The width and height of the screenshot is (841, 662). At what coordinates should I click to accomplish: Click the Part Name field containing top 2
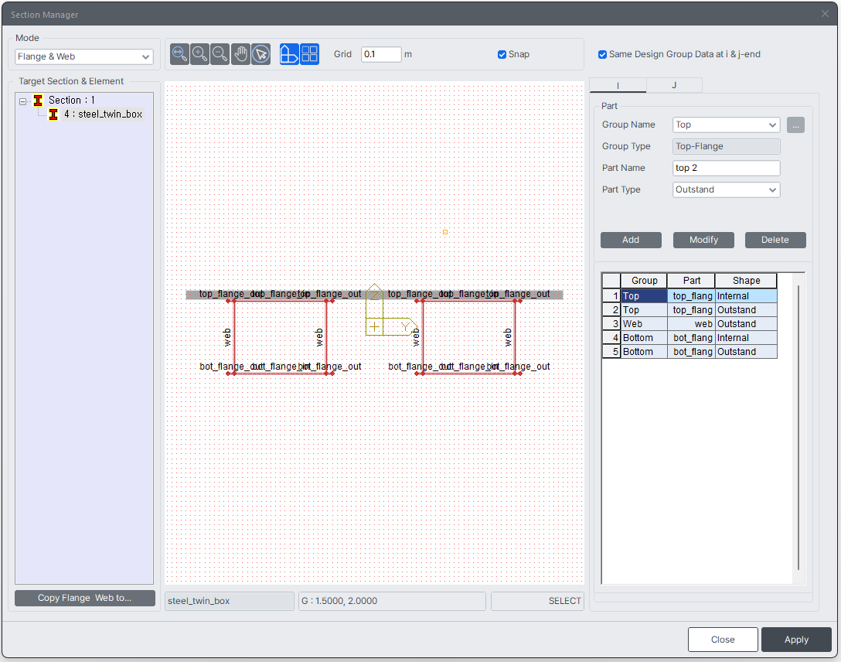tap(727, 168)
